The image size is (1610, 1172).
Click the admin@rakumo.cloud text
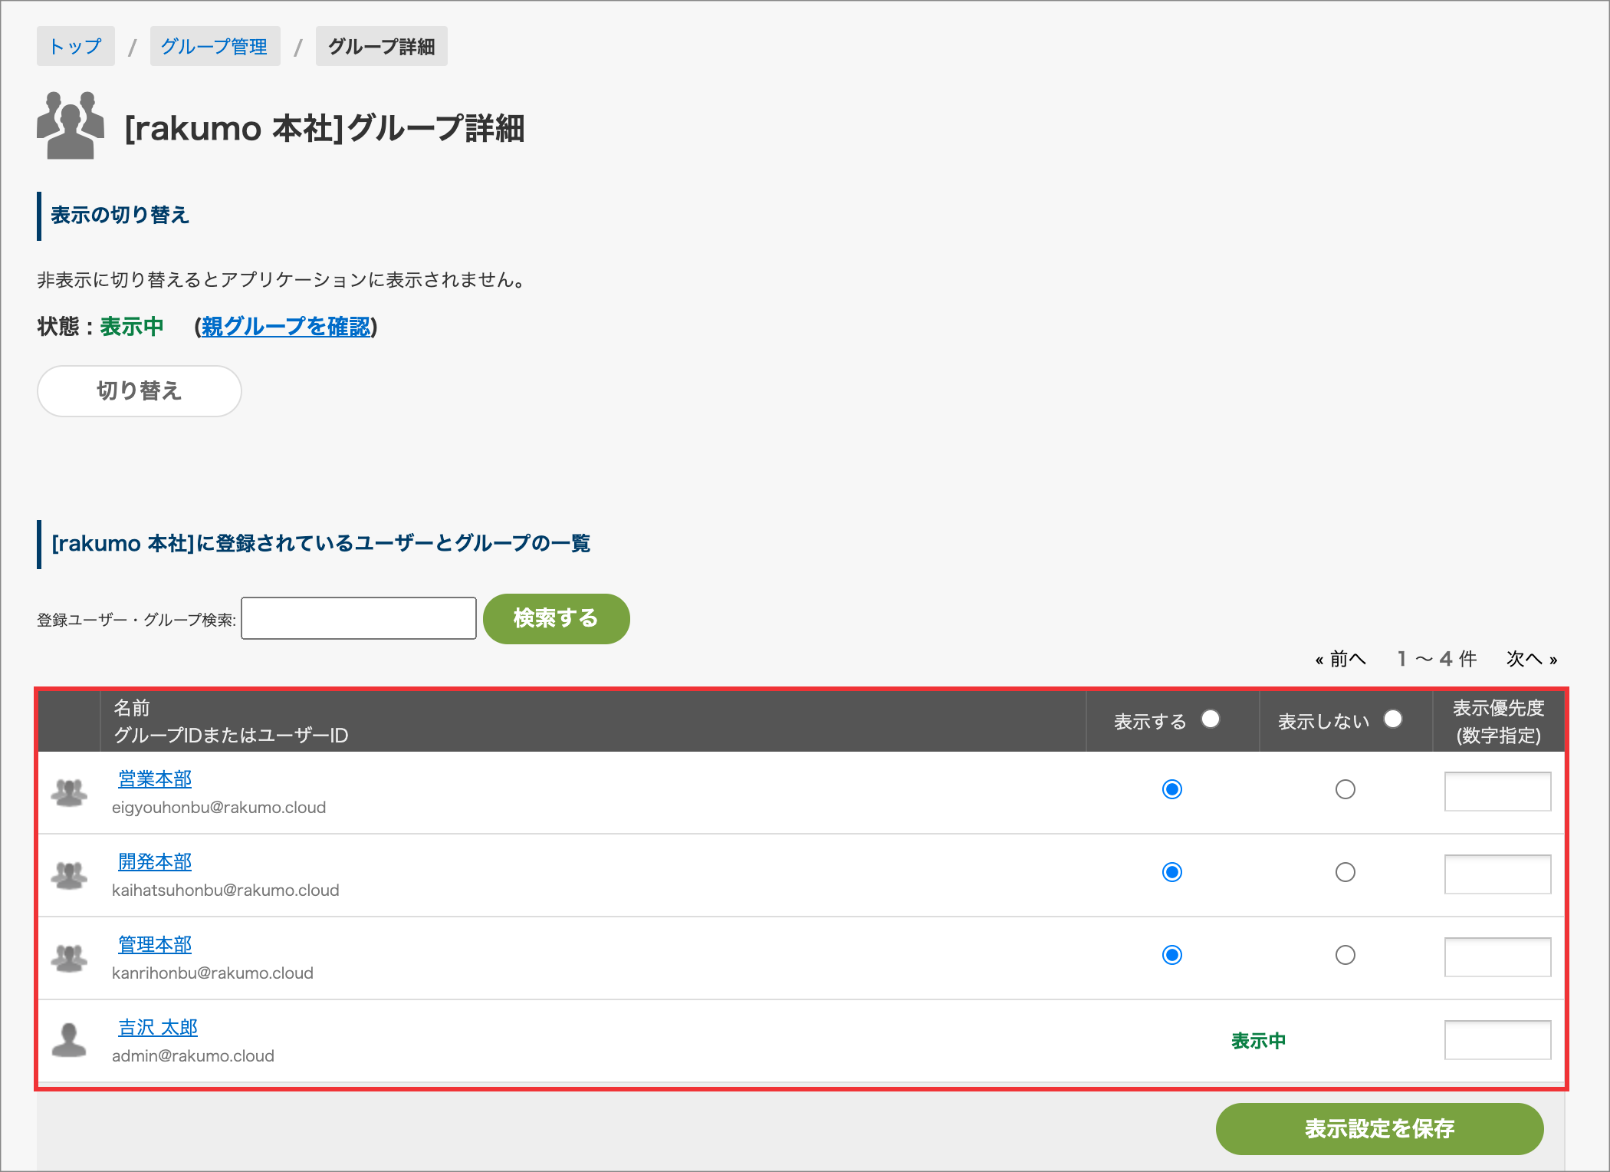(193, 1056)
